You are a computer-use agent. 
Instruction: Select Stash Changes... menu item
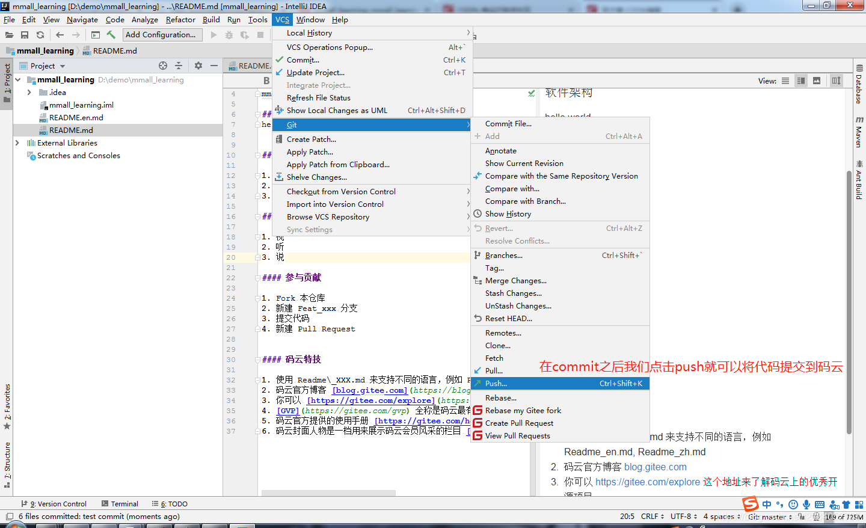560,293
